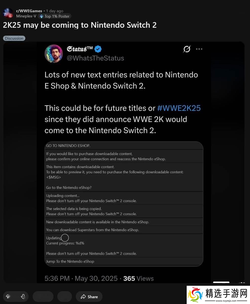Select the Discussion flair tag
250x304 pixels.
pyautogui.click(x=14, y=39)
